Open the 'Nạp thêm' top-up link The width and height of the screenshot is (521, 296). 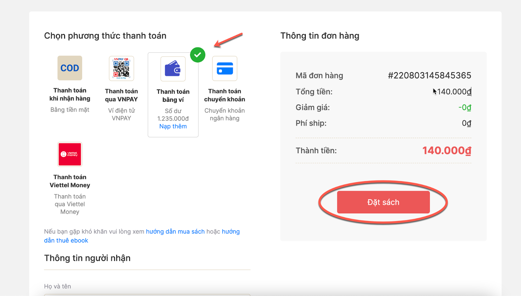[173, 126]
